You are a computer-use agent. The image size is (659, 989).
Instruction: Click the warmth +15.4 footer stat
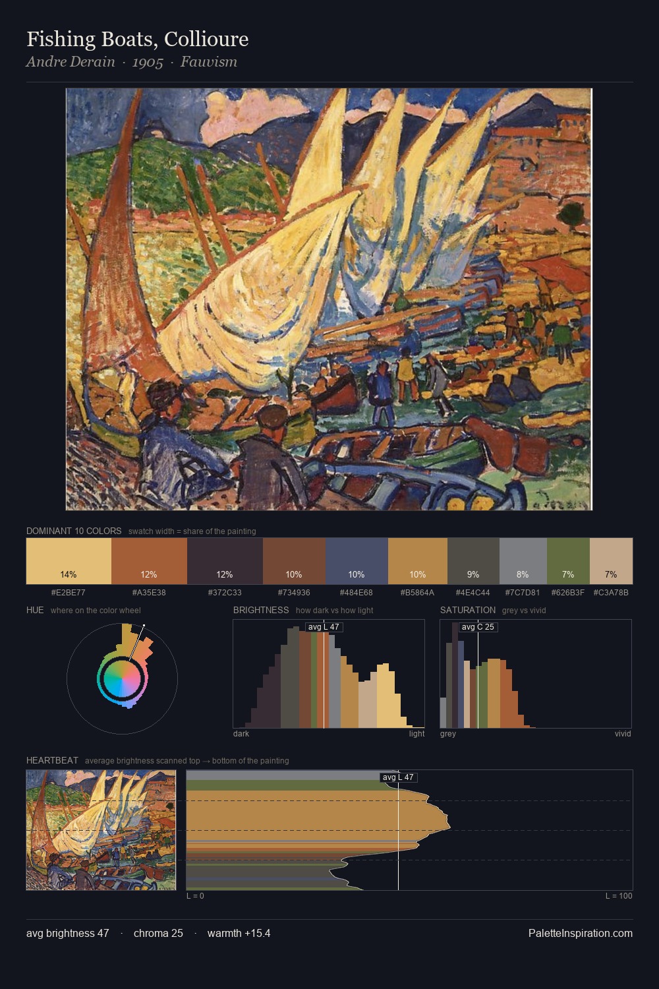tap(239, 933)
